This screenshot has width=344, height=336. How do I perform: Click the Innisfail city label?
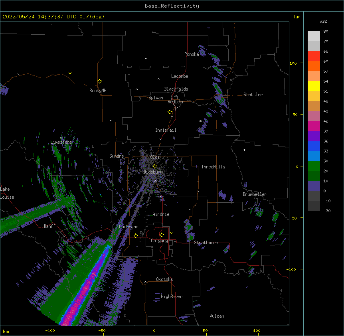coord(166,130)
